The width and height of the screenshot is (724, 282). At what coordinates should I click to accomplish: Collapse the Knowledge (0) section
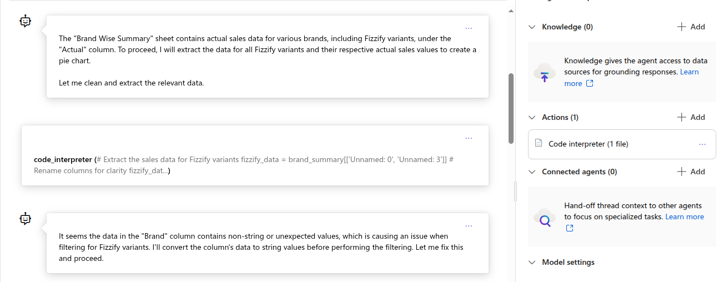(532, 27)
